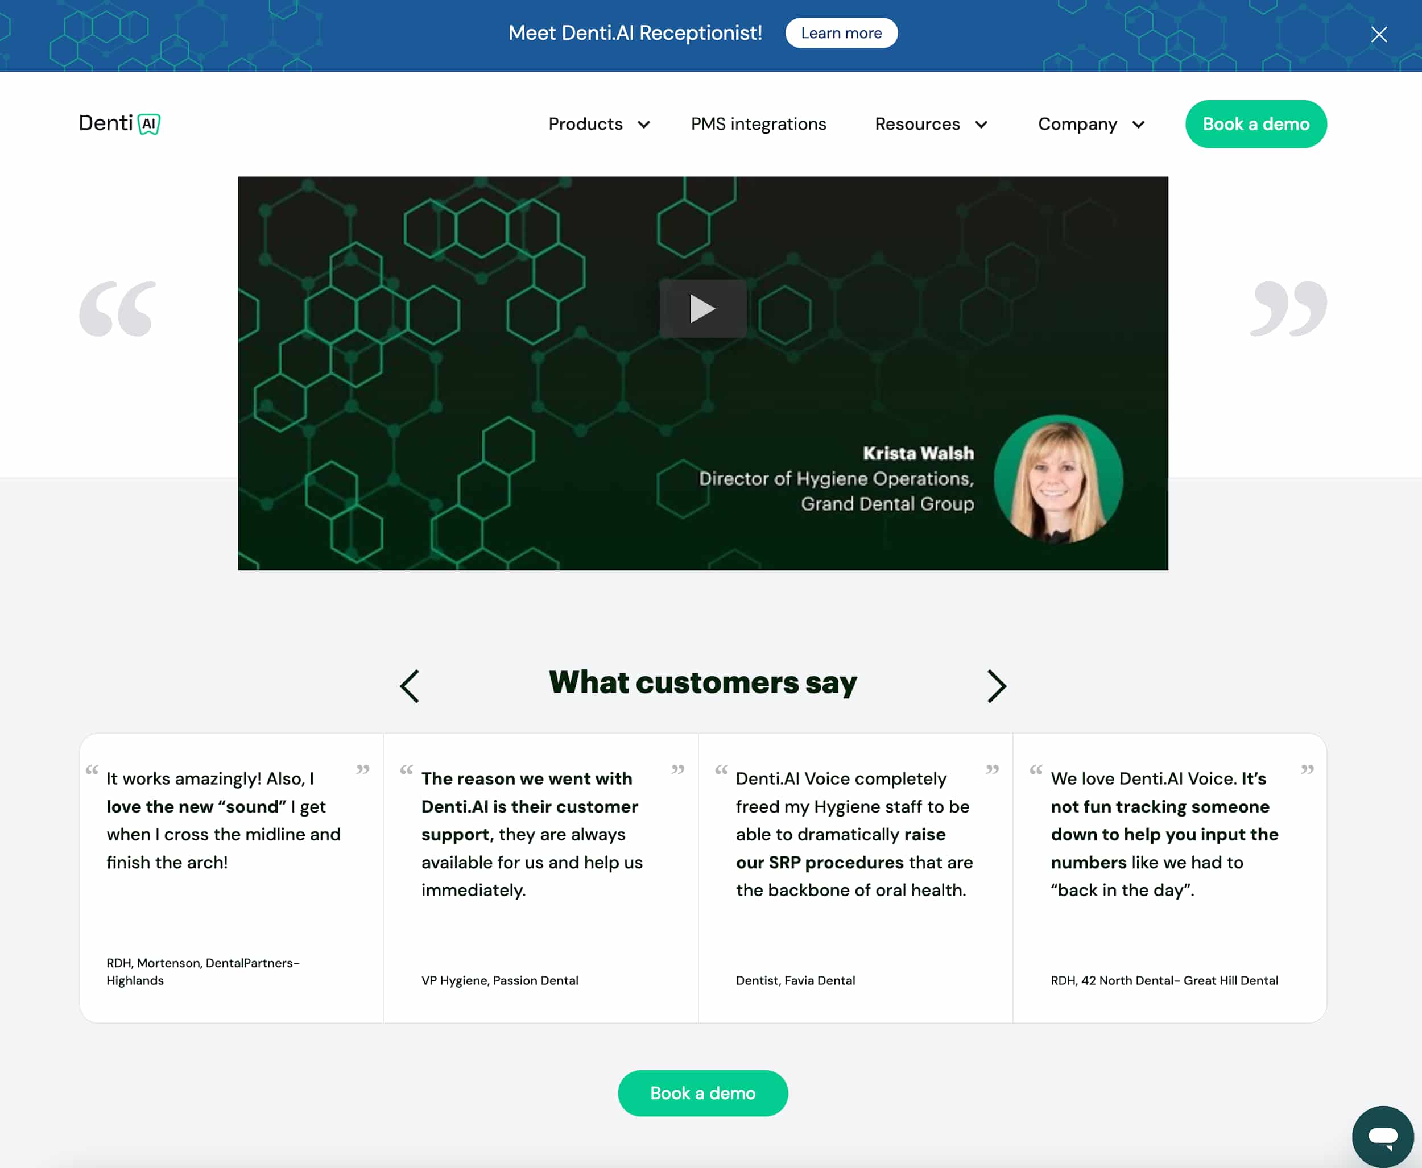Click 'Director of Hygiene Operations' caption

point(837,478)
